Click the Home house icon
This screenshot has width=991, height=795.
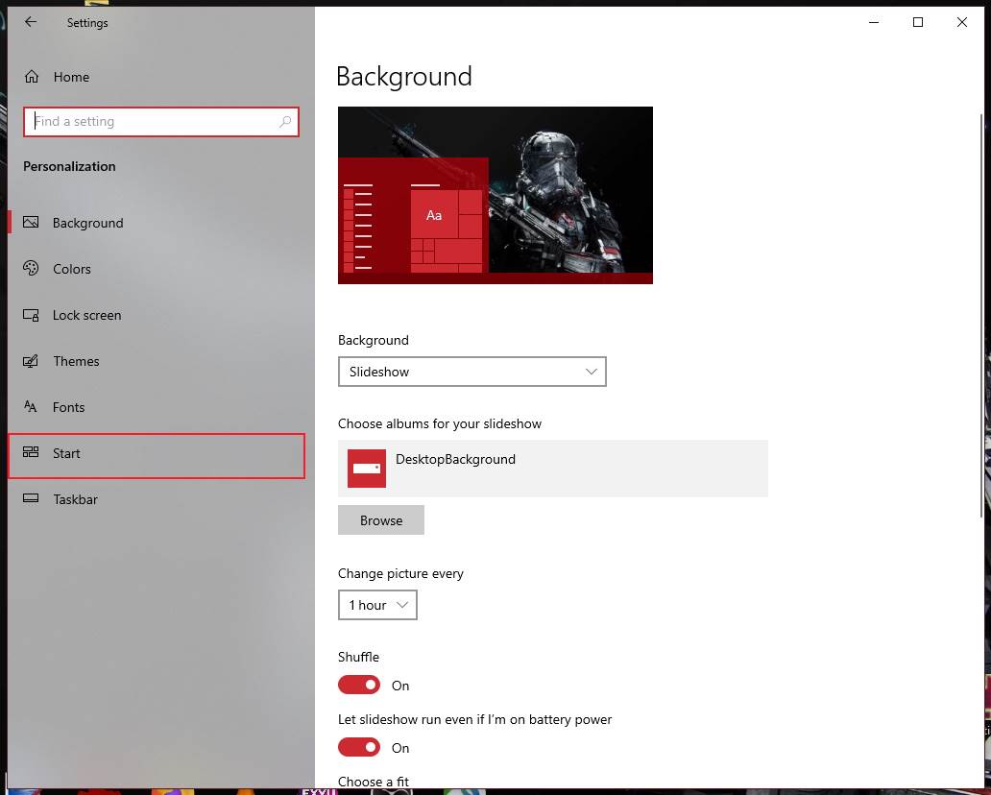[32, 77]
